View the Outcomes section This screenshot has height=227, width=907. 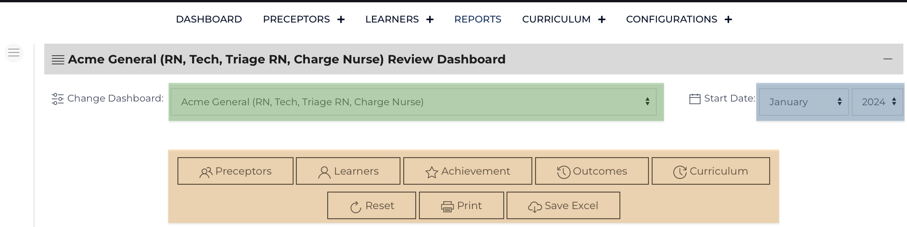click(592, 171)
